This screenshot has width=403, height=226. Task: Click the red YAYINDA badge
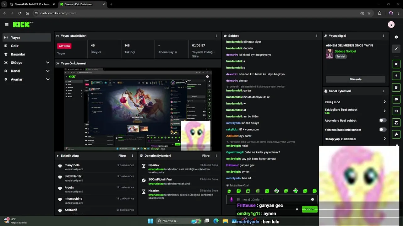pos(64,46)
